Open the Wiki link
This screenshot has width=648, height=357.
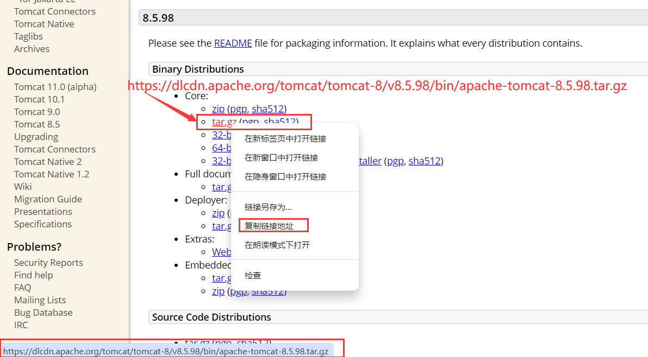pyautogui.click(x=23, y=186)
